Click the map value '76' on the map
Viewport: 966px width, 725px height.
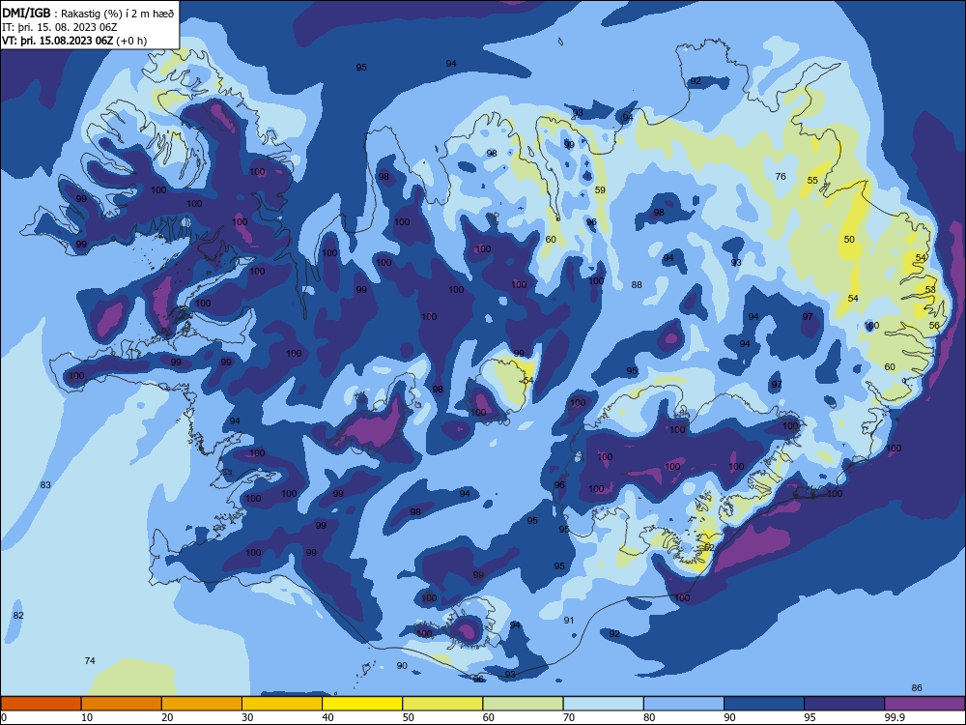point(781,176)
